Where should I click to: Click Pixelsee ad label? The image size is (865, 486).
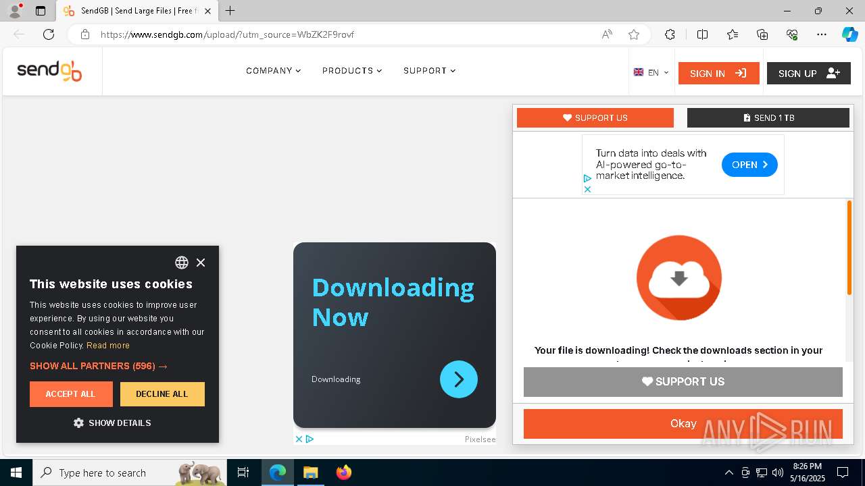(480, 439)
